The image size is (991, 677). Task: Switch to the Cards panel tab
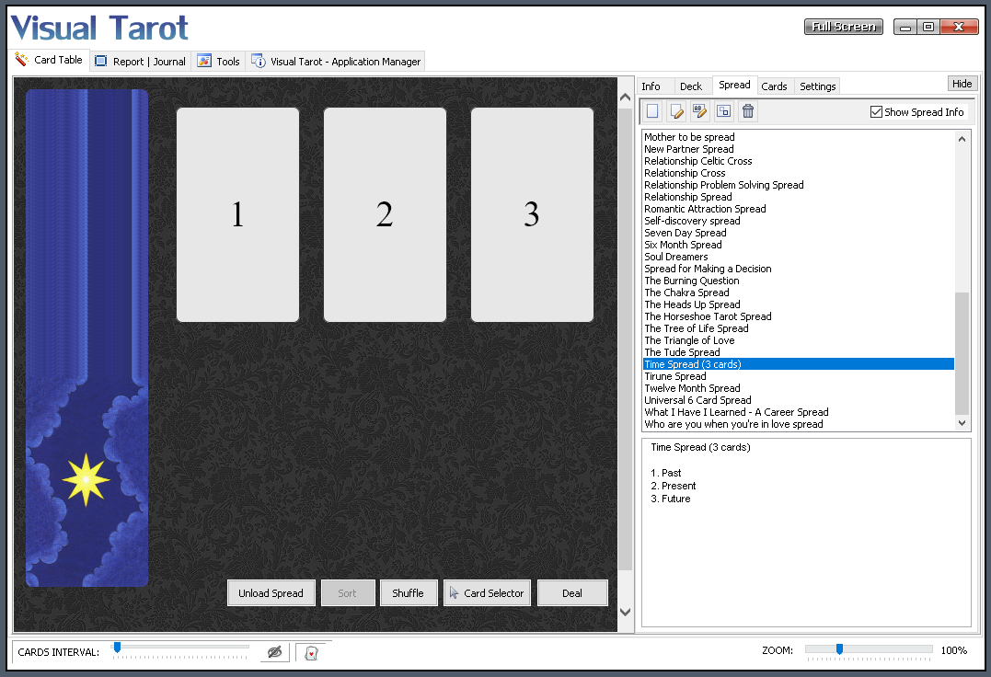tap(774, 86)
